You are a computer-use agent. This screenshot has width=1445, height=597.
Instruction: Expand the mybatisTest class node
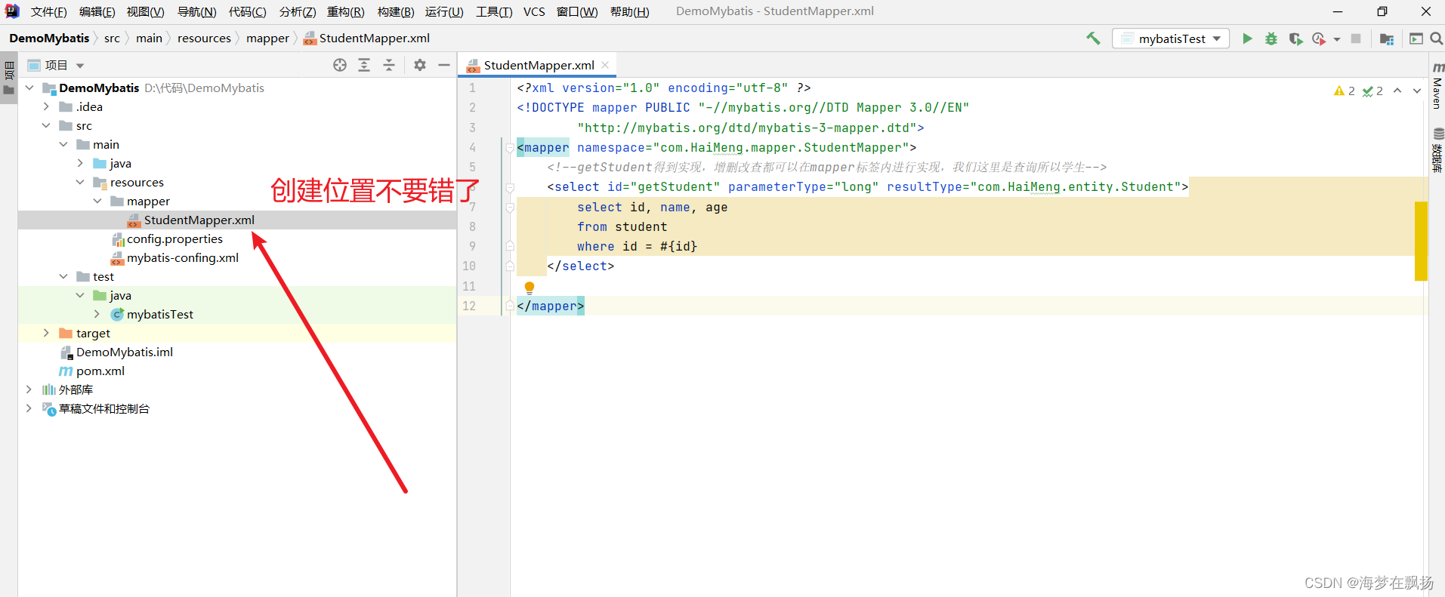coord(97,314)
